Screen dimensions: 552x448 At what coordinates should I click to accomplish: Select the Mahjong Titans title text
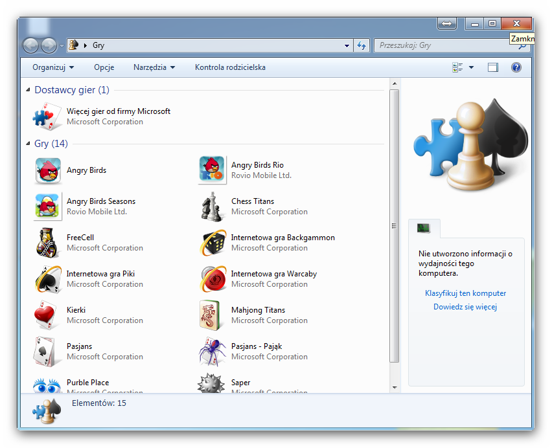coord(258,310)
